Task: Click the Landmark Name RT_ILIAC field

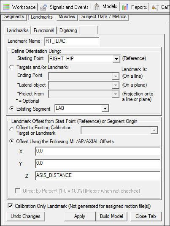Action: pos(72,41)
